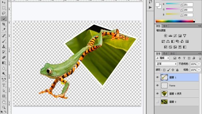Select the Crop tool
Image resolution: width=202 pixels, height=114 pixels.
pos(4,24)
